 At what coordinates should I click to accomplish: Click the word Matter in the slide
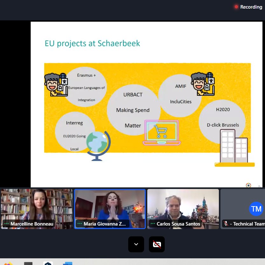pyautogui.click(x=133, y=126)
